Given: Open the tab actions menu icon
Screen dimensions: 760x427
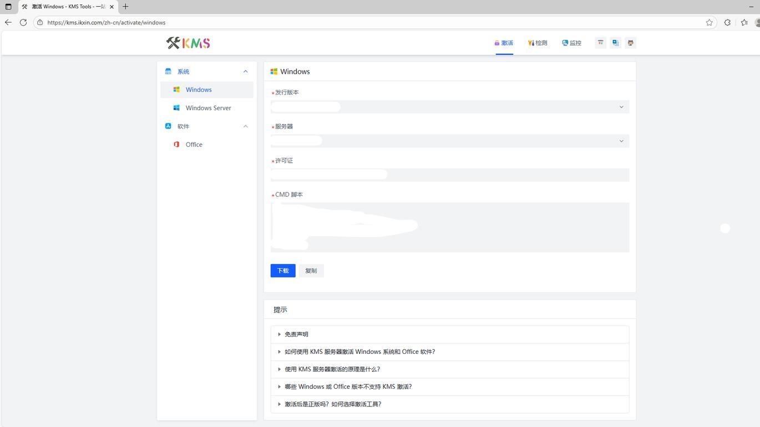Looking at the screenshot, I should point(8,7).
